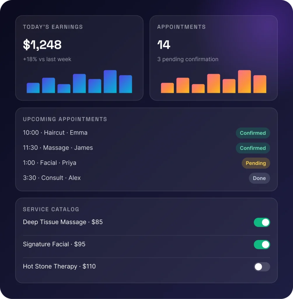The image size is (293, 299).
Task: Open the 10:00 Haircut Emma appointment row
Action: tap(146, 133)
